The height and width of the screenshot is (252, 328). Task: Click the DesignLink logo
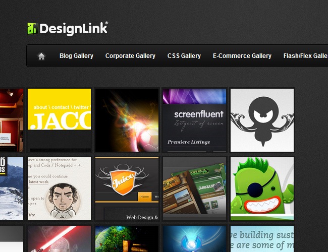click(x=68, y=29)
